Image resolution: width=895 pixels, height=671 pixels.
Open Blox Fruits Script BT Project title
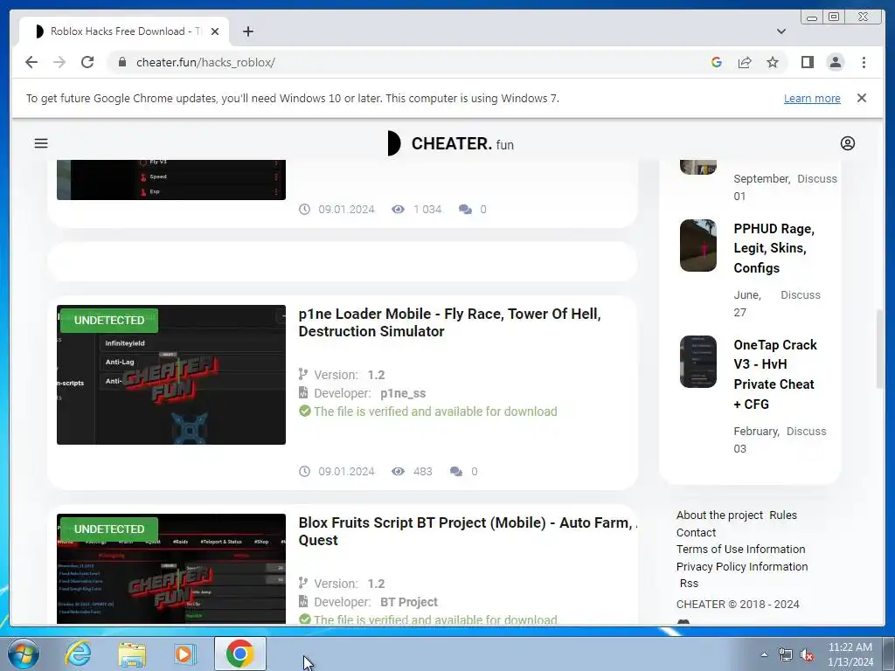pyautogui.click(x=468, y=531)
